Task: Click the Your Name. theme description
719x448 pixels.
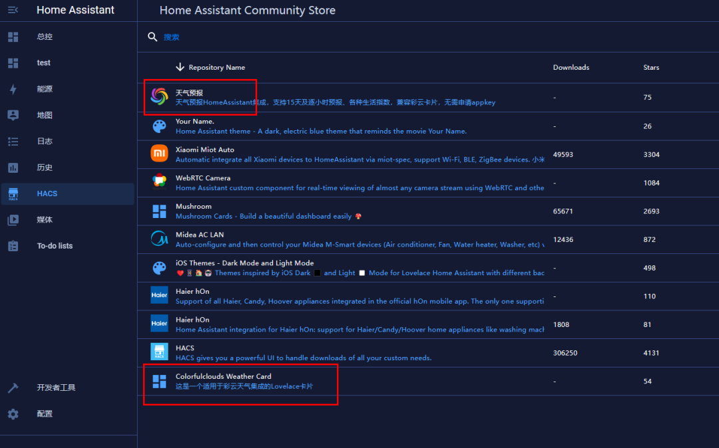Action: click(x=321, y=132)
